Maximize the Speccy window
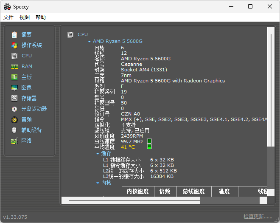 [x=250, y=7]
